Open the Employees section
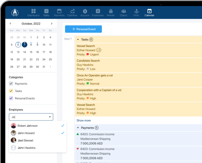The height and width of the screenshot is (163, 202). pos(98,12)
